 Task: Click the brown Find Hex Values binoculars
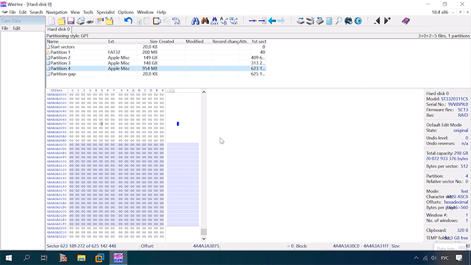point(205,21)
